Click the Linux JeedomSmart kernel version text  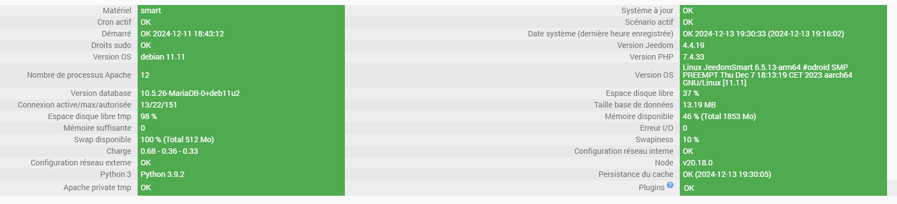tap(768, 75)
